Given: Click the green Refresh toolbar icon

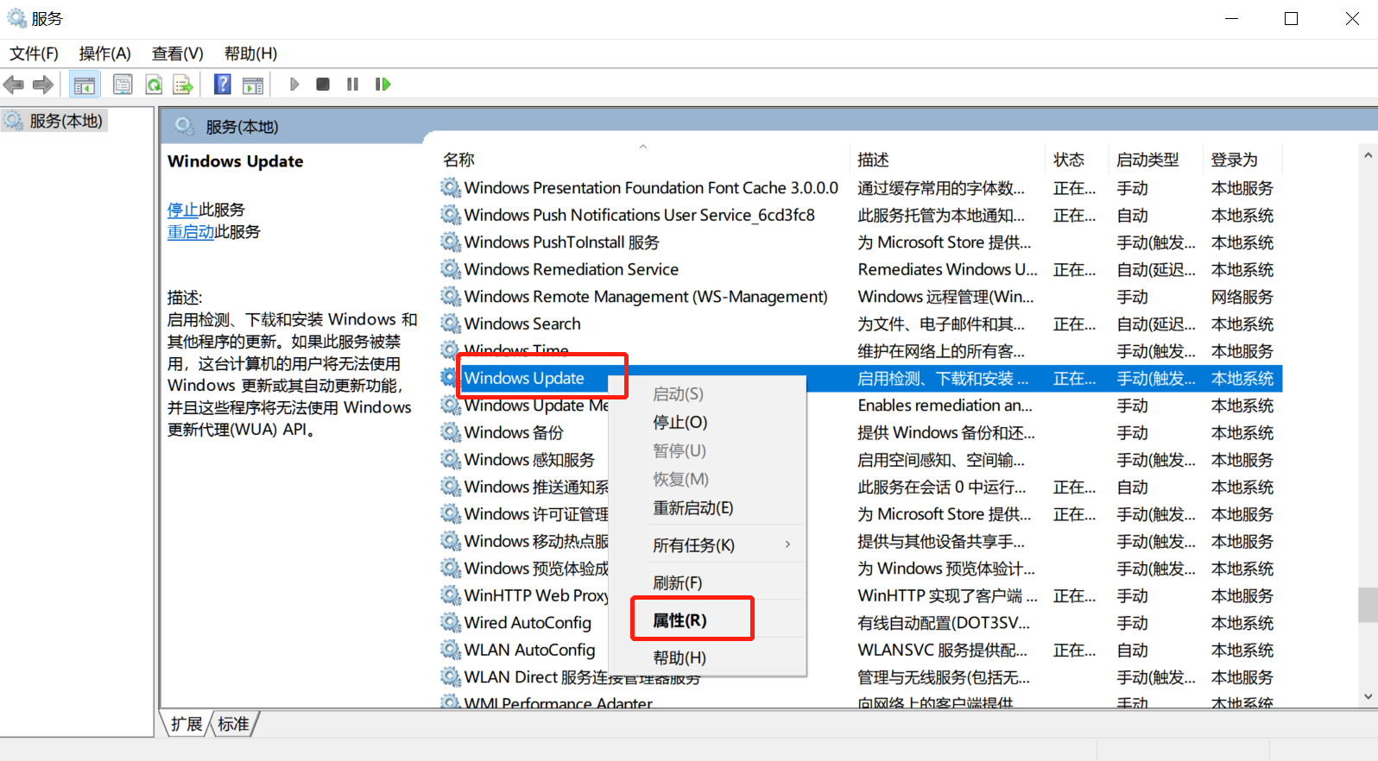Looking at the screenshot, I should click(x=154, y=85).
